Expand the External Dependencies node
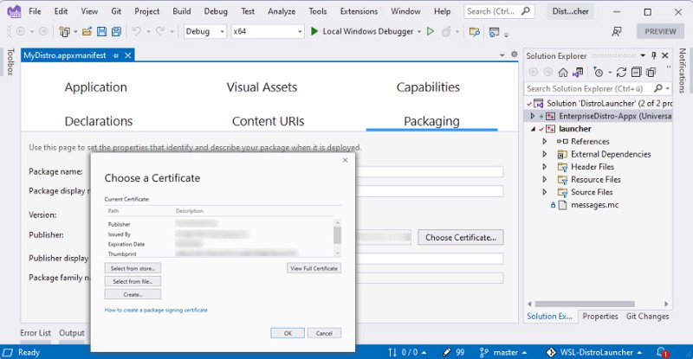 click(x=545, y=154)
